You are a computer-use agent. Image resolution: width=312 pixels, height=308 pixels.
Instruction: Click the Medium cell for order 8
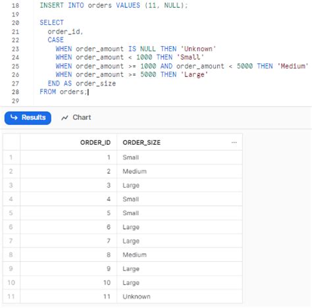(180, 255)
